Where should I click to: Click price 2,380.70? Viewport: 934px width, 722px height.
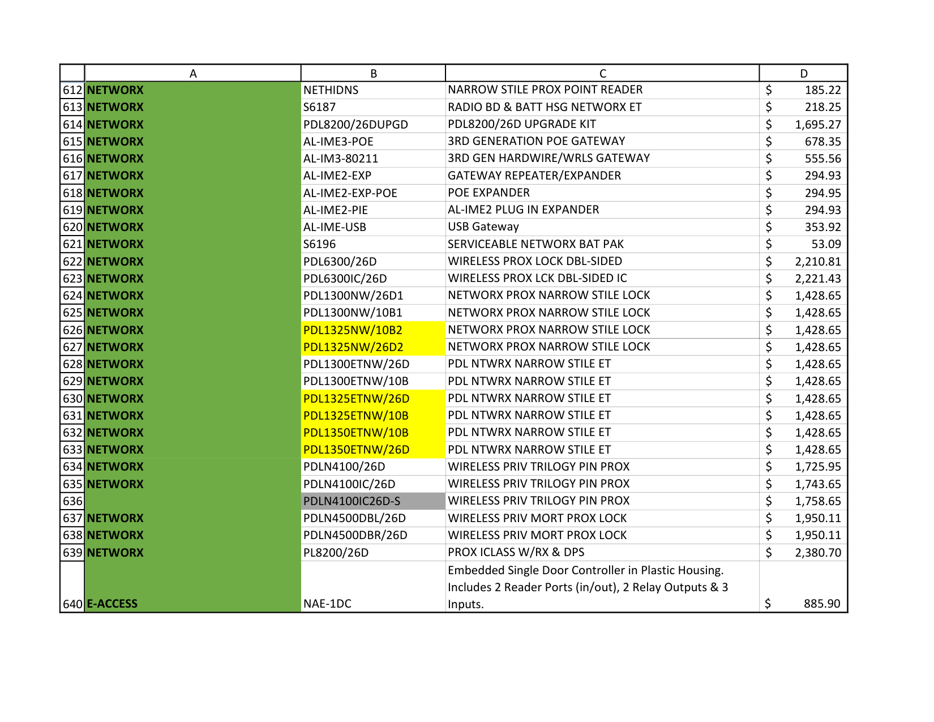coord(803,553)
